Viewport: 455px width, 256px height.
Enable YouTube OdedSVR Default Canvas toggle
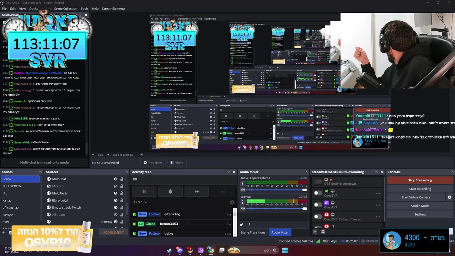318,217
